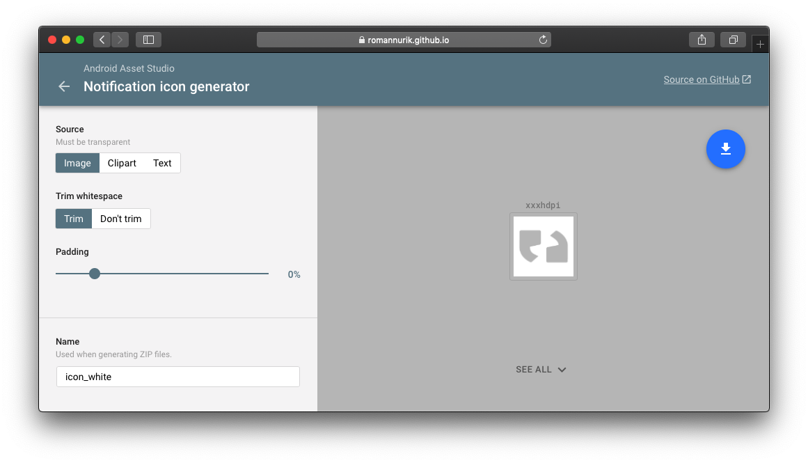Select the Text source option
808x463 pixels.
point(162,162)
